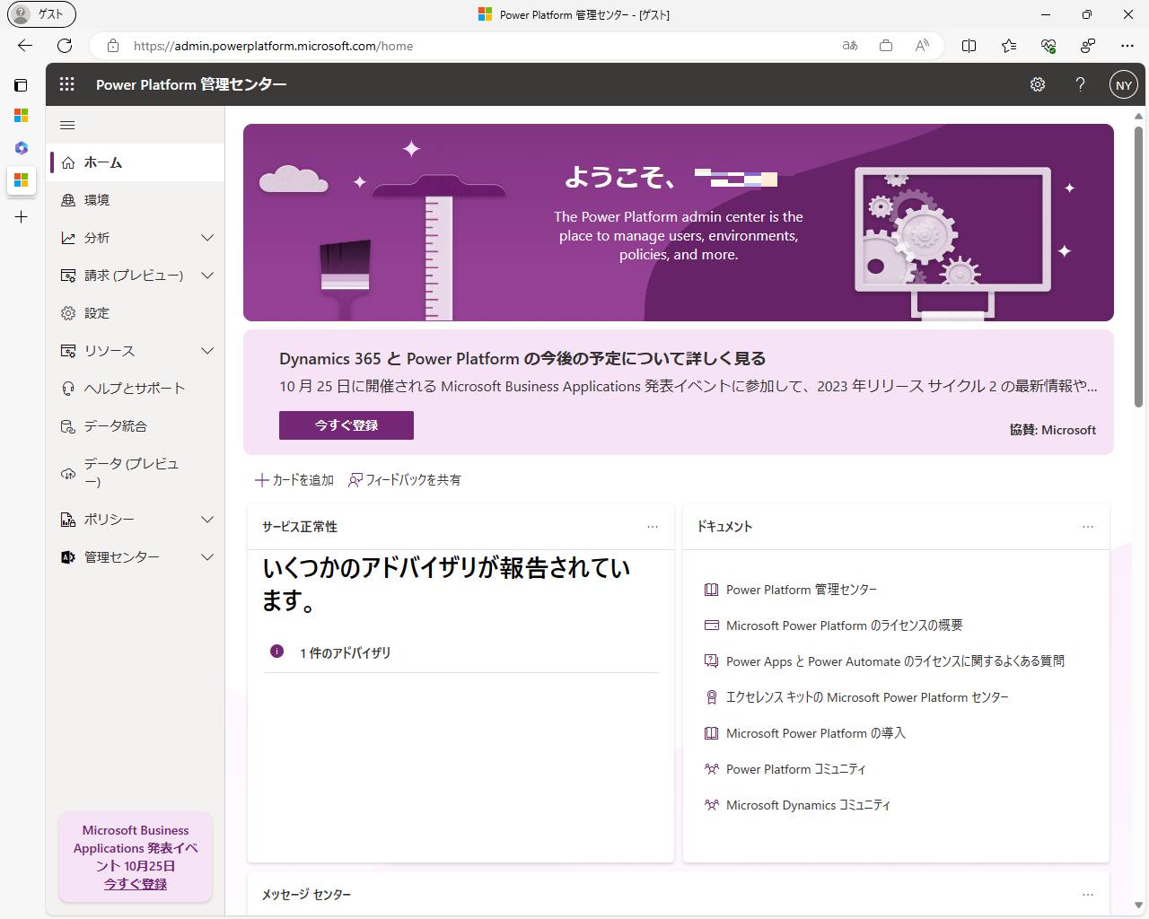This screenshot has height=919, width=1149.
Task: Select 環境 in the left navigation
Action: (x=97, y=200)
